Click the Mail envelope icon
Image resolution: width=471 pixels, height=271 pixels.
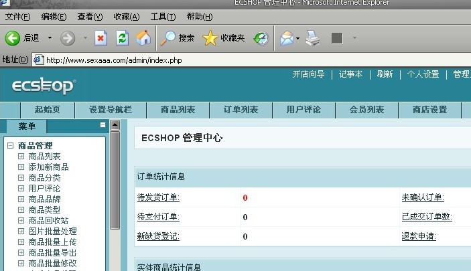pos(287,38)
